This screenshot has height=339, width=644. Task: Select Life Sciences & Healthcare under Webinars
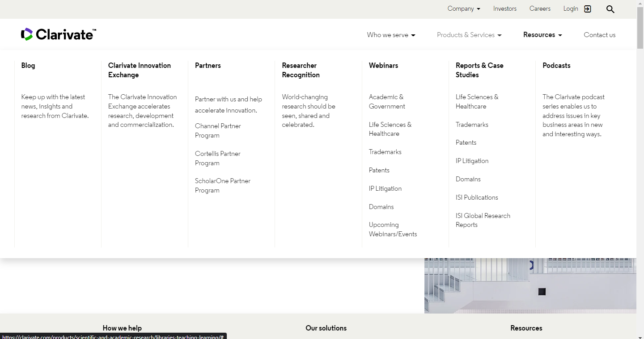click(390, 129)
